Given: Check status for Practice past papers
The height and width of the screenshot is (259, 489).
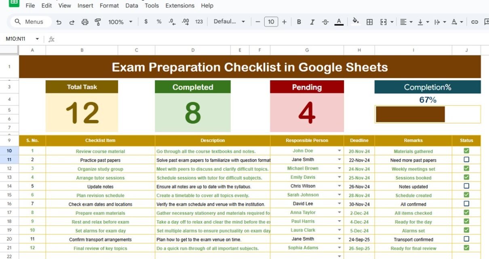Looking at the screenshot, I should [466, 159].
